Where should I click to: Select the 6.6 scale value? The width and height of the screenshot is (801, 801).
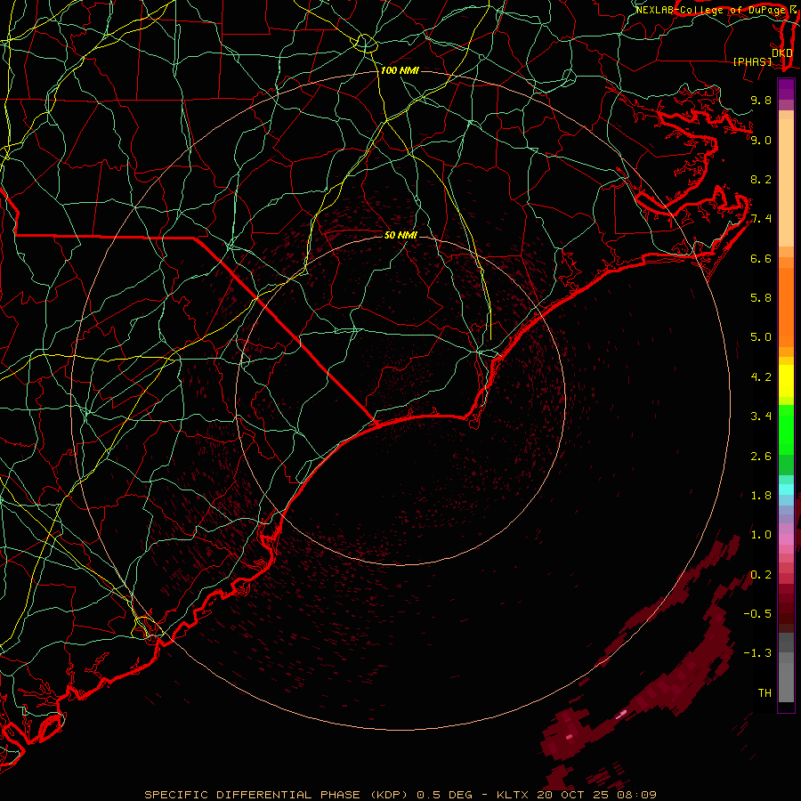pyautogui.click(x=761, y=258)
